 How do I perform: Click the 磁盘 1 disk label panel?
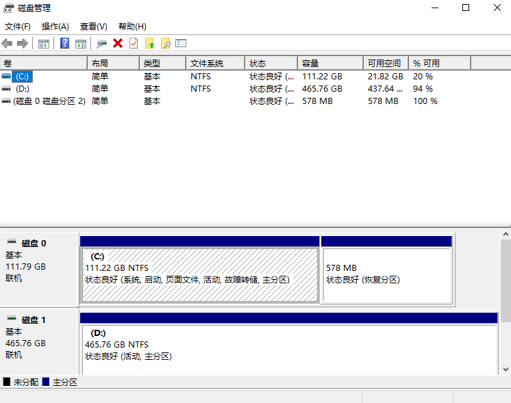click(39, 339)
